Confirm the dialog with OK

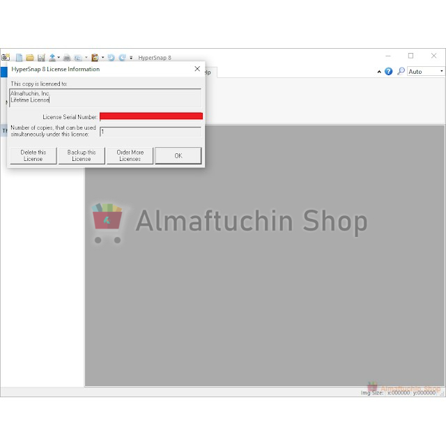click(178, 155)
